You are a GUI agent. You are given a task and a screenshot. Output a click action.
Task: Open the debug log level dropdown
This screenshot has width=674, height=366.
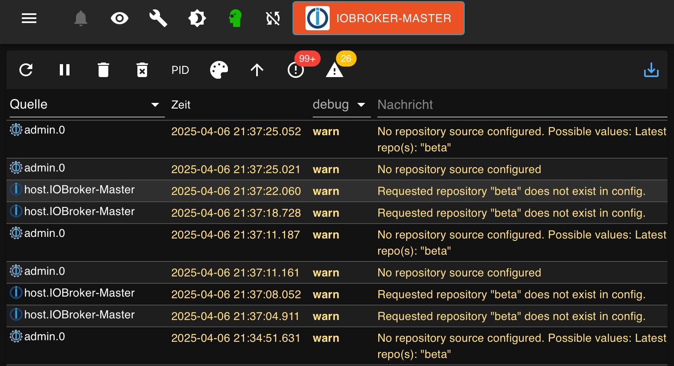pyautogui.click(x=341, y=105)
